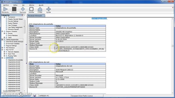Viewport: 175px width, 98px height.
Task: Open the Editar menu
Action: pos(15,5)
